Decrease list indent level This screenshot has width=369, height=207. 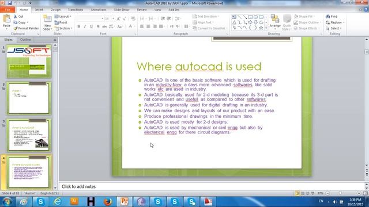click(x=163, y=18)
